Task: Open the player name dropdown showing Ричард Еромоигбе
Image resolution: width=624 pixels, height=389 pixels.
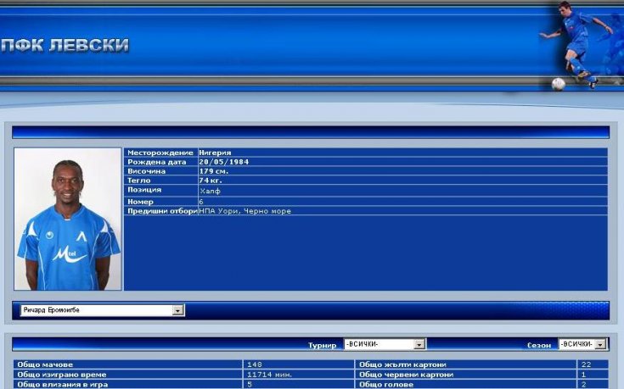Action: pyautogui.click(x=102, y=310)
